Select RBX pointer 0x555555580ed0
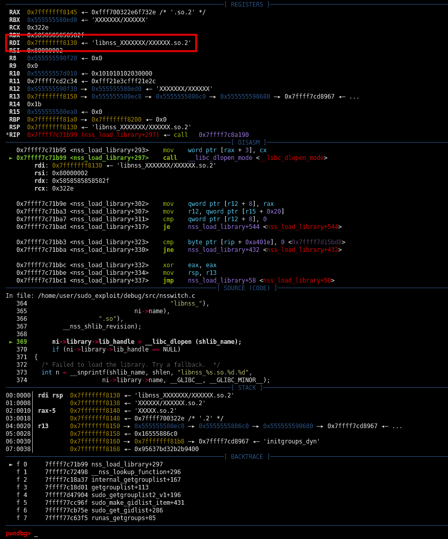448x539 pixels. (52, 20)
